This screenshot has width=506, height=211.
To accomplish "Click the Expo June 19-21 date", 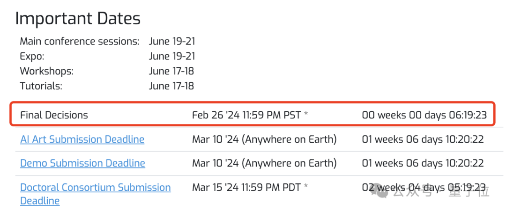I will coord(172,56).
